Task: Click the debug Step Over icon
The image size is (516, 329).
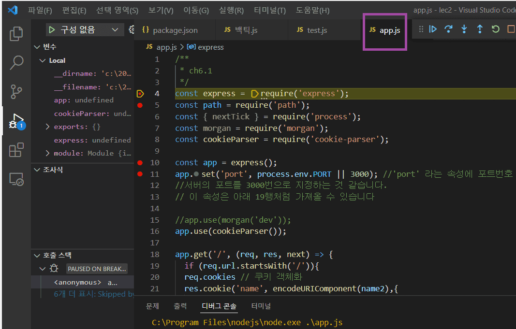Action: pos(449,29)
